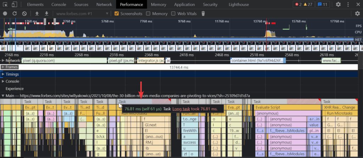Switch to the Elements tab
This screenshot has height=158, width=363.
point(35,4)
